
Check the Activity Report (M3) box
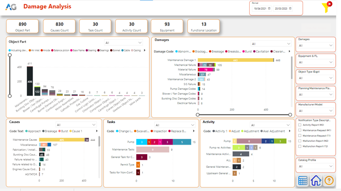click(x=300, y=125)
